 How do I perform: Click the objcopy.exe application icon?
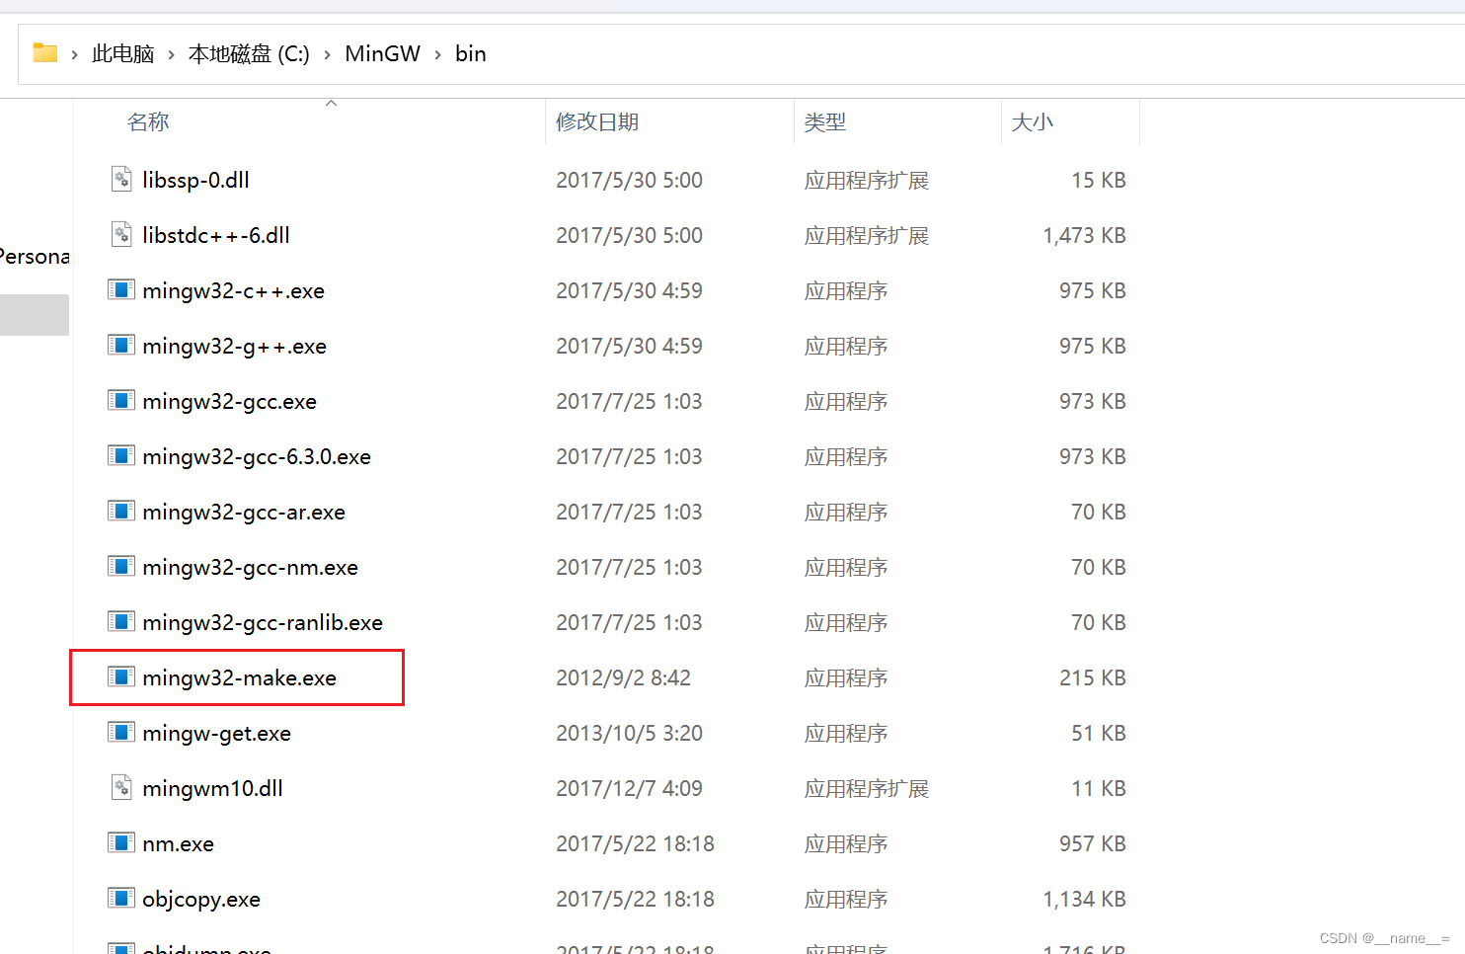pyautogui.click(x=120, y=898)
